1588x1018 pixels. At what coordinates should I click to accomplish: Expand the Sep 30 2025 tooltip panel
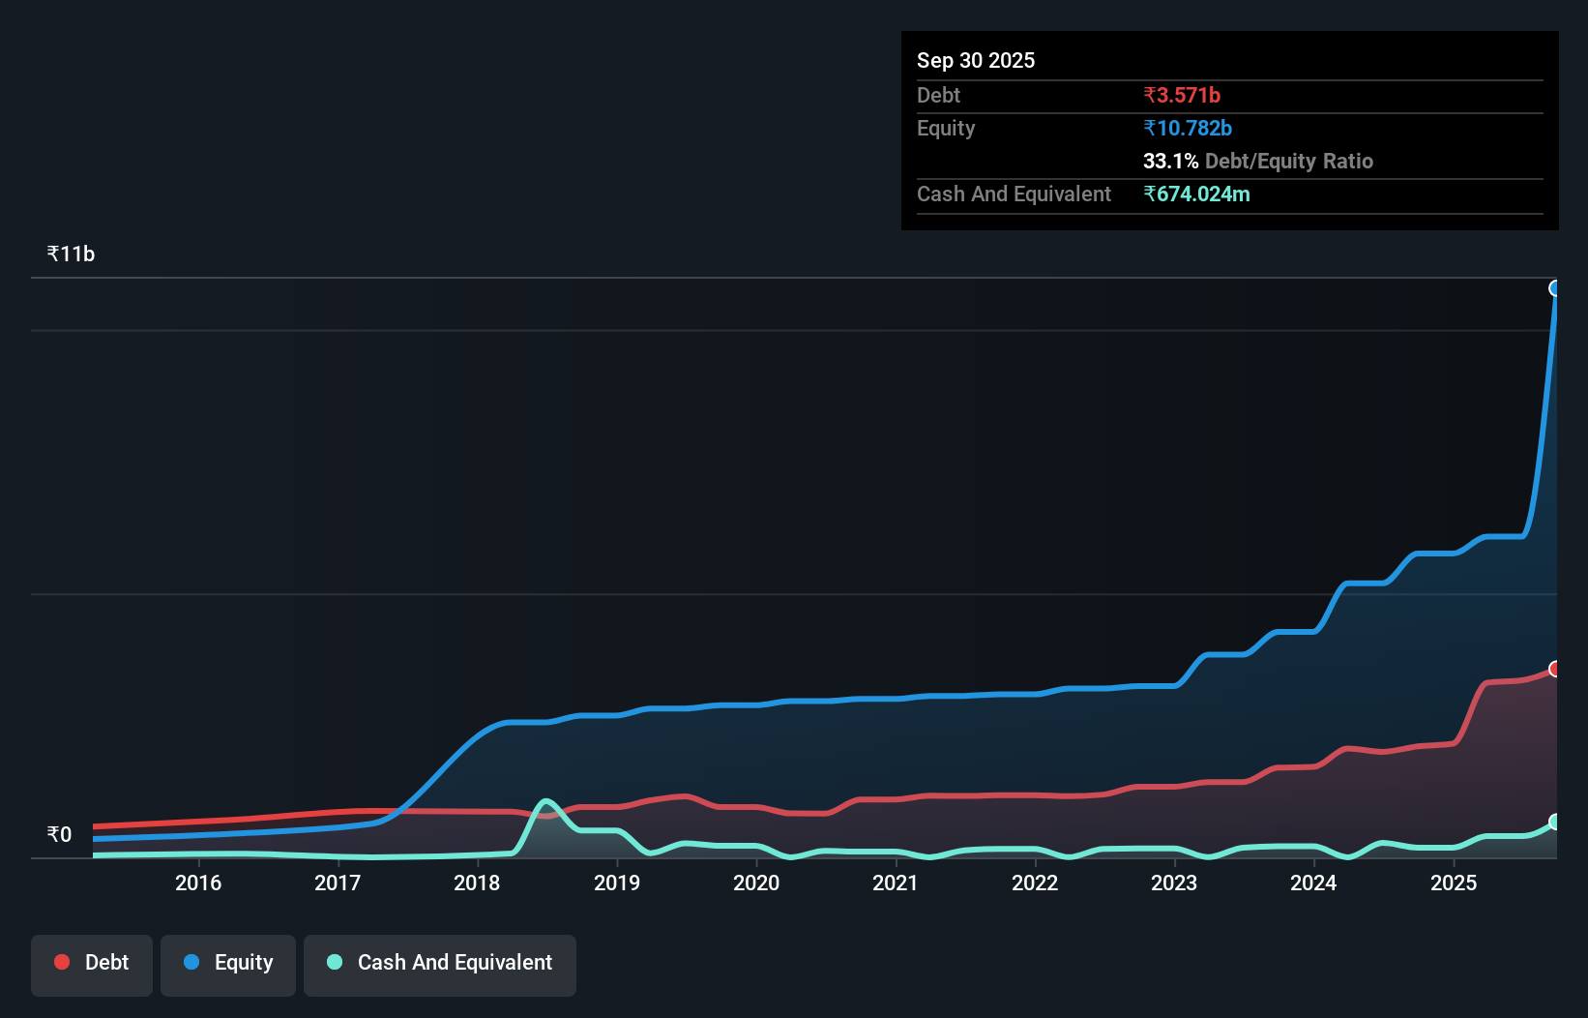click(976, 60)
